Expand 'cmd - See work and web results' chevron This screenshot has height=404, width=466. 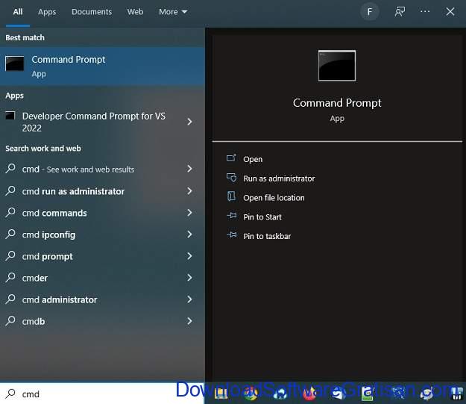click(x=189, y=169)
